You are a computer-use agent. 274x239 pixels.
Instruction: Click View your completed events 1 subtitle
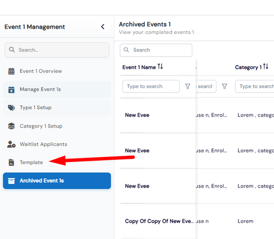[x=156, y=32]
